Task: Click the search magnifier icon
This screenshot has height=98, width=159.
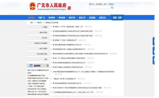Action: coord(112,7)
